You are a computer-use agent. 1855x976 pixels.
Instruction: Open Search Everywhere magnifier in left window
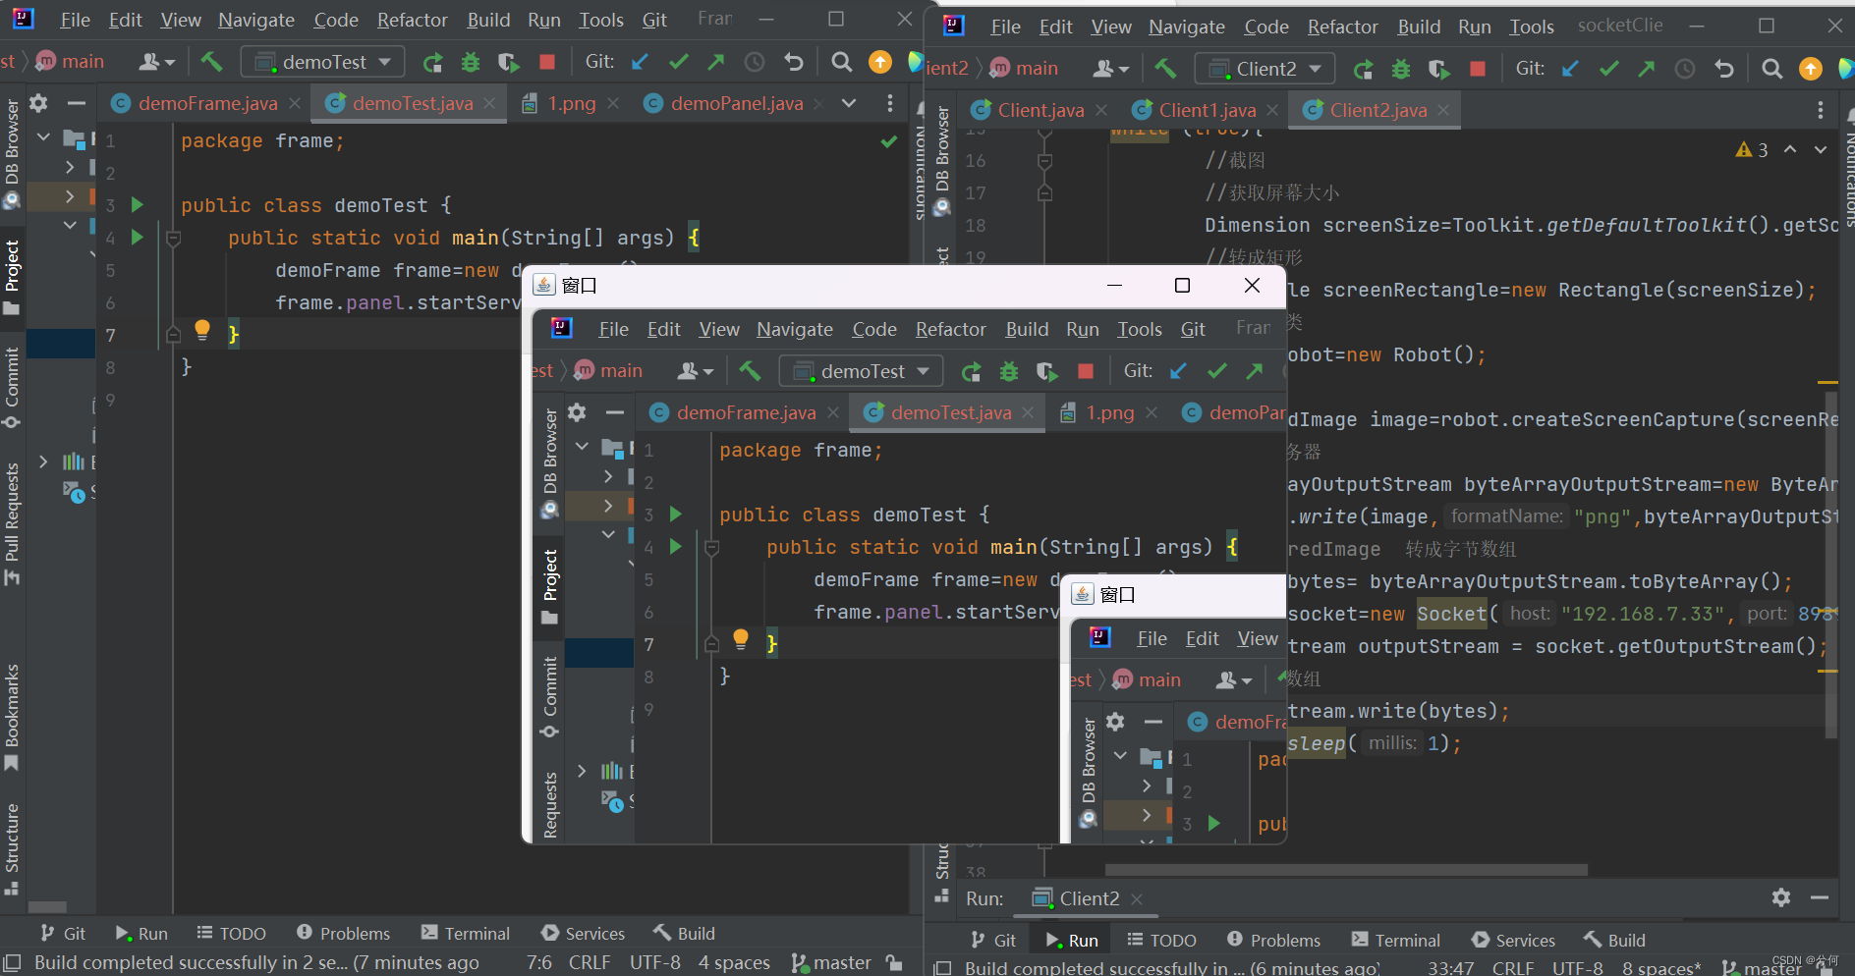[841, 63]
